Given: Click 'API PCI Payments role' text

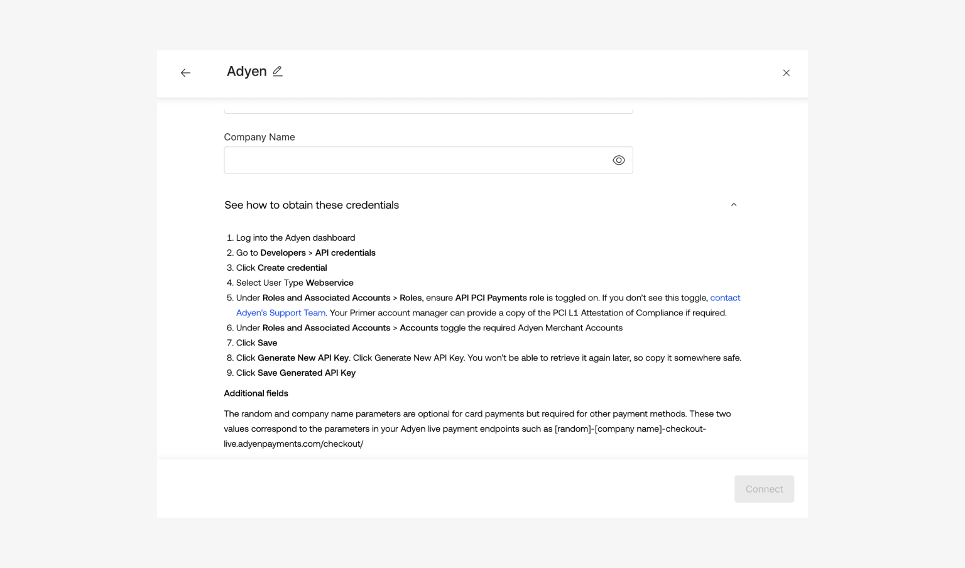Looking at the screenshot, I should click(499, 298).
